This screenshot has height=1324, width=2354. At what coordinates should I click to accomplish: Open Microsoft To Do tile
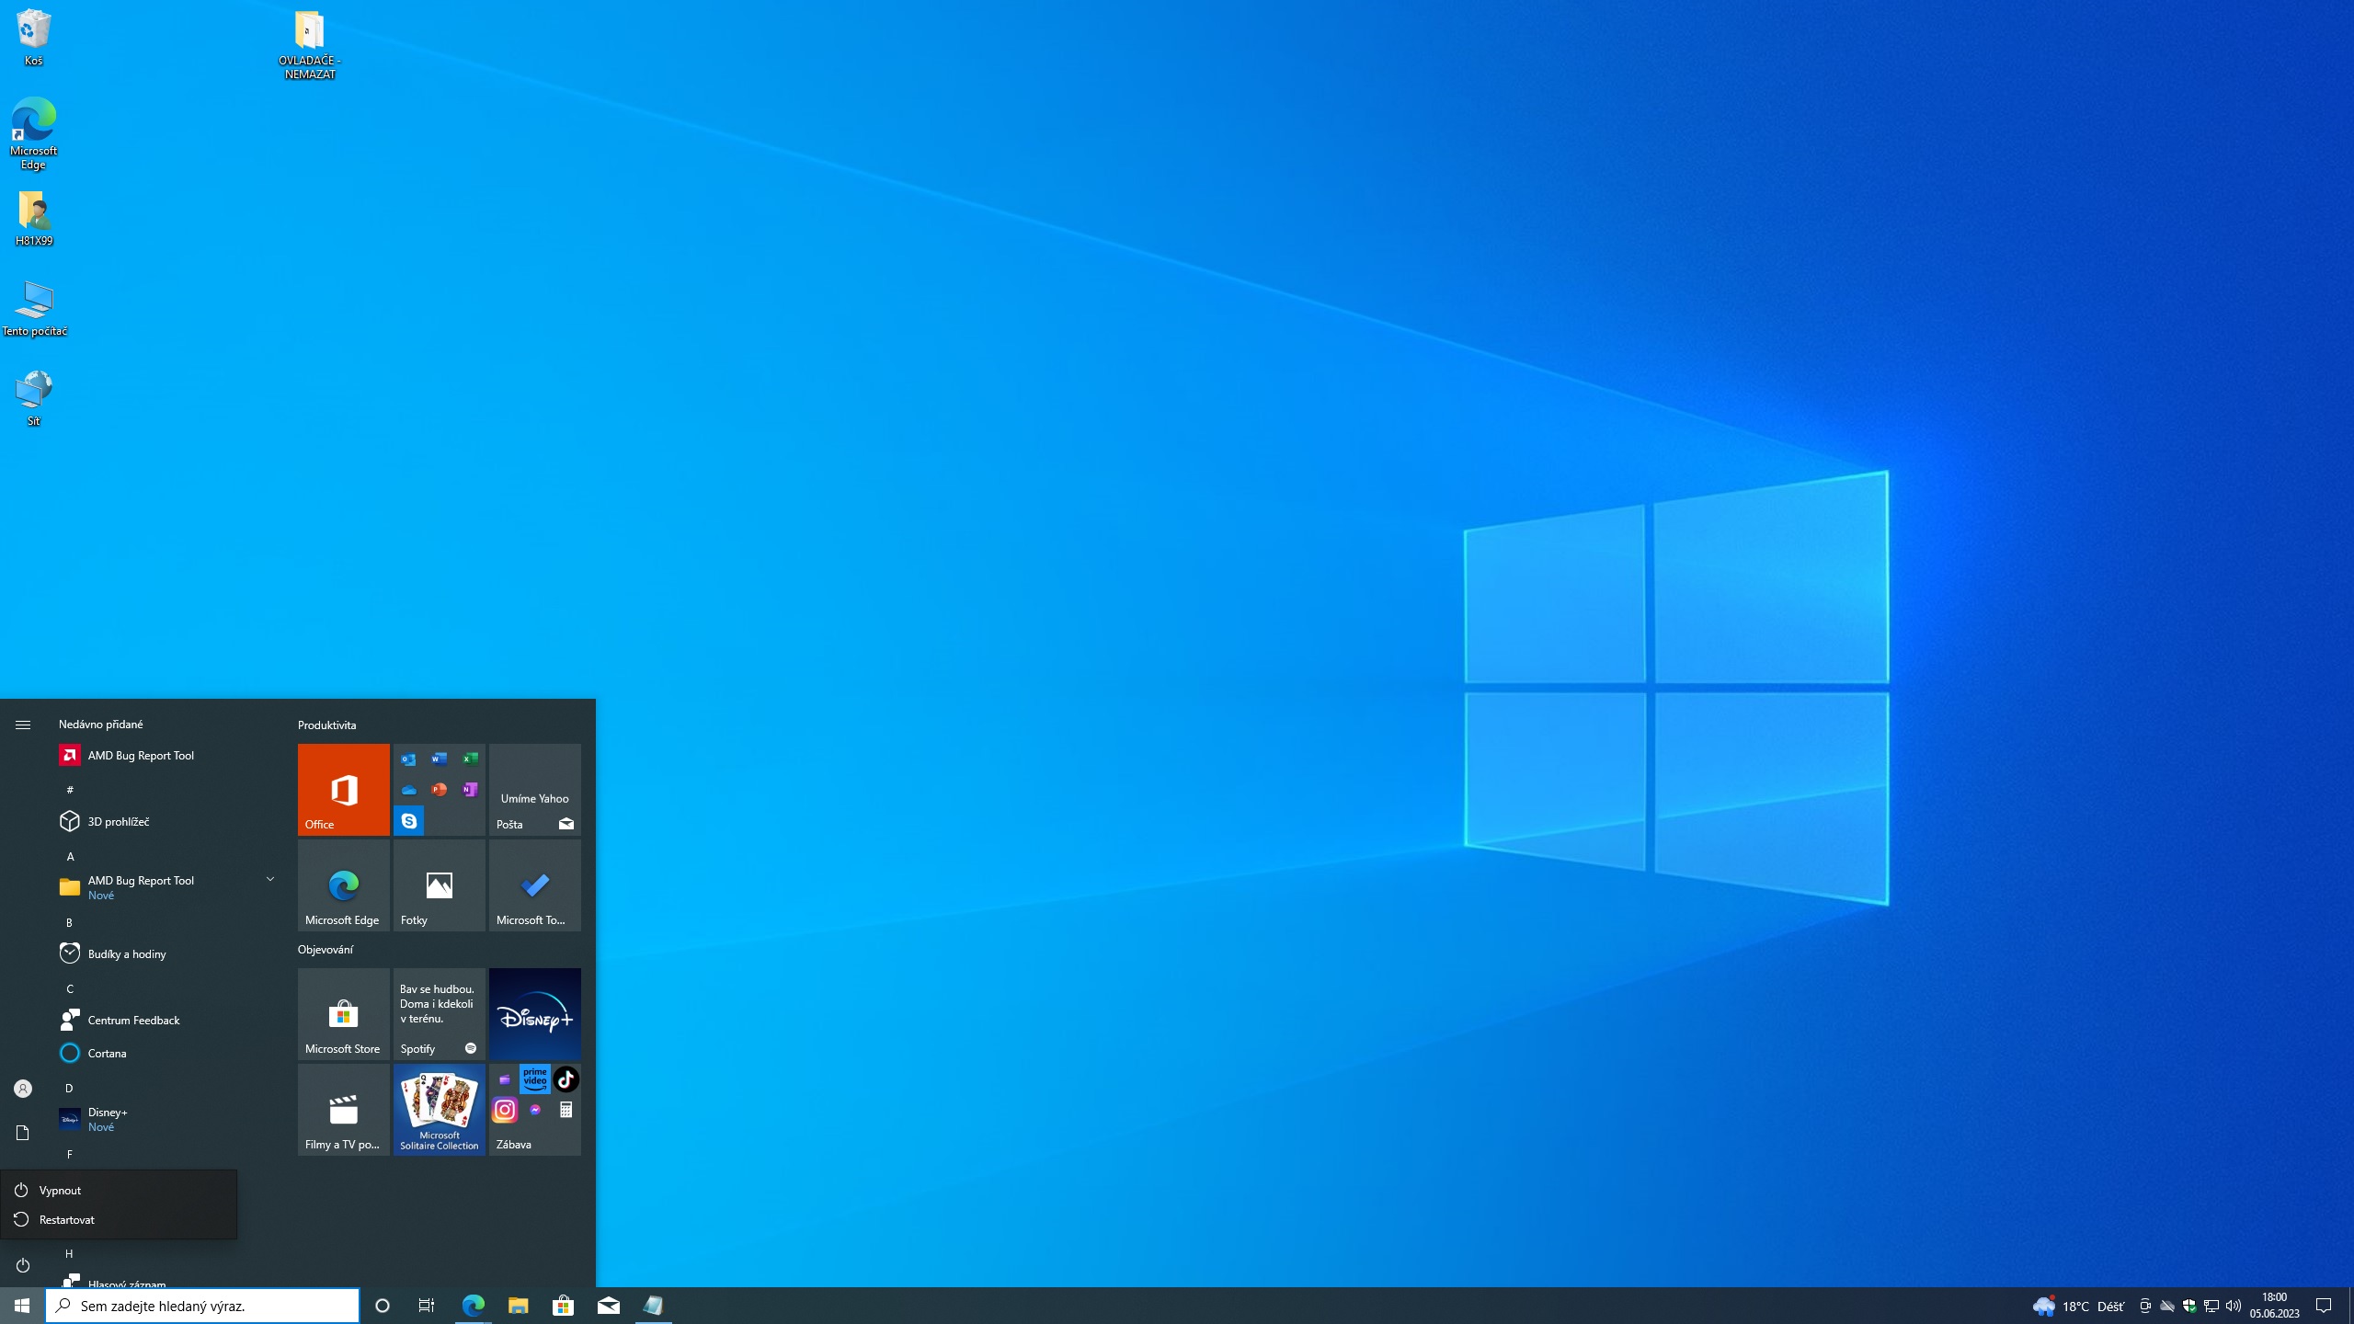tap(534, 885)
